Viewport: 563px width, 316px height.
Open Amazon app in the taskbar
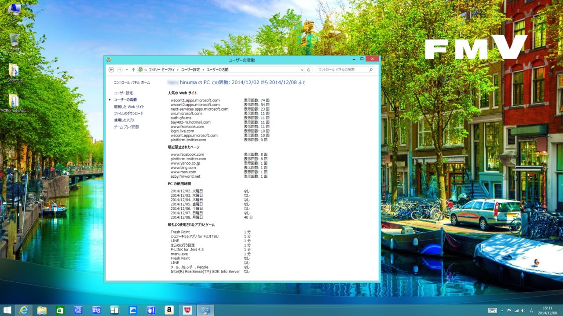(x=169, y=310)
